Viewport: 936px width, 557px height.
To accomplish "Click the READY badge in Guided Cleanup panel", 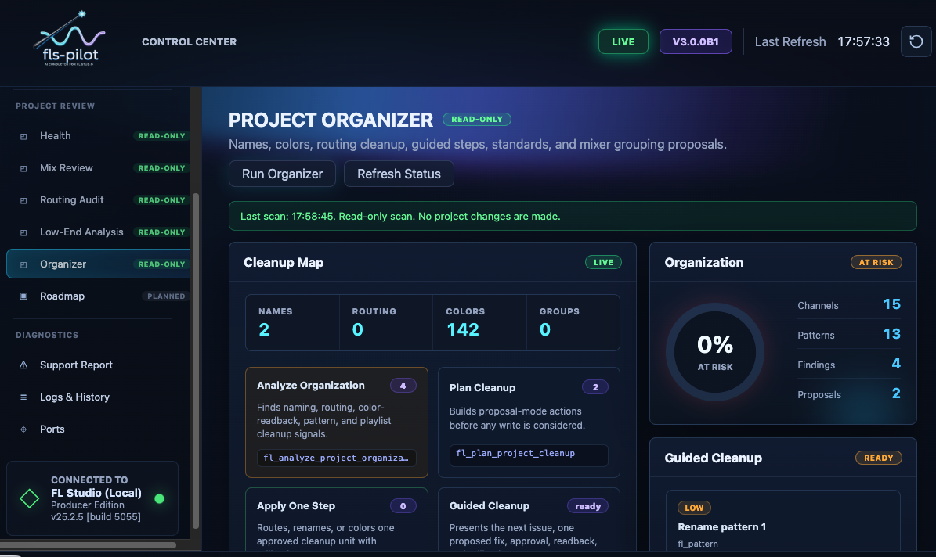I will tap(878, 458).
